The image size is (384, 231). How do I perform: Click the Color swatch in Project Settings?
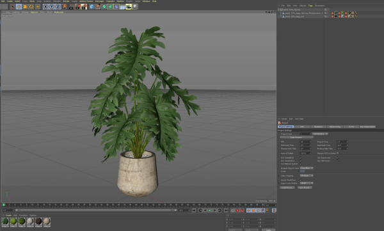(x=303, y=171)
